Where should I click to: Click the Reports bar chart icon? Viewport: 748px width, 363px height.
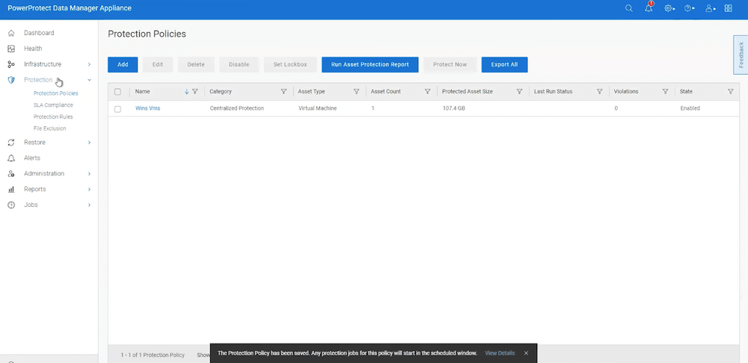[11, 189]
